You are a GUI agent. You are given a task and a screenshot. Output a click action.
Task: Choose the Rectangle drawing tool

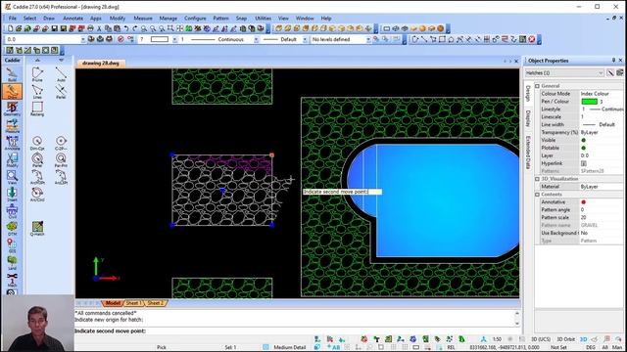coord(37,109)
